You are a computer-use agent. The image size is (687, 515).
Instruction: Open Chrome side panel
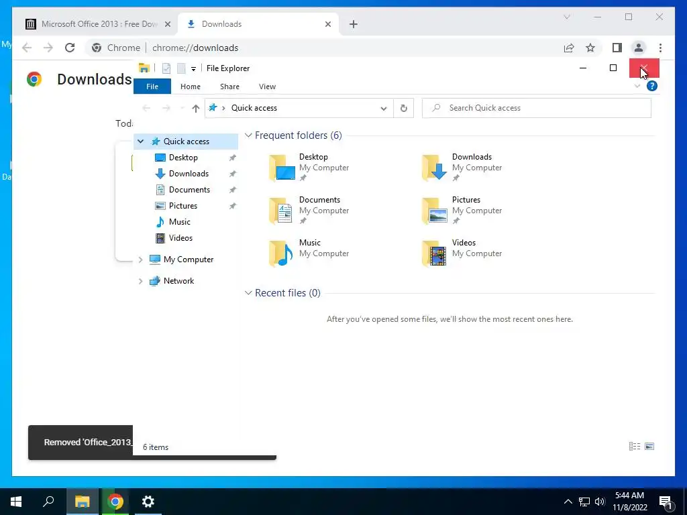point(617,48)
